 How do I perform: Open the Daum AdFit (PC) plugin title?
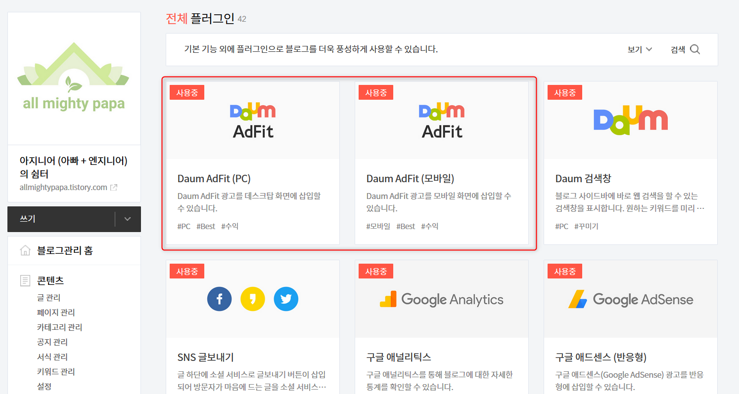pos(214,178)
